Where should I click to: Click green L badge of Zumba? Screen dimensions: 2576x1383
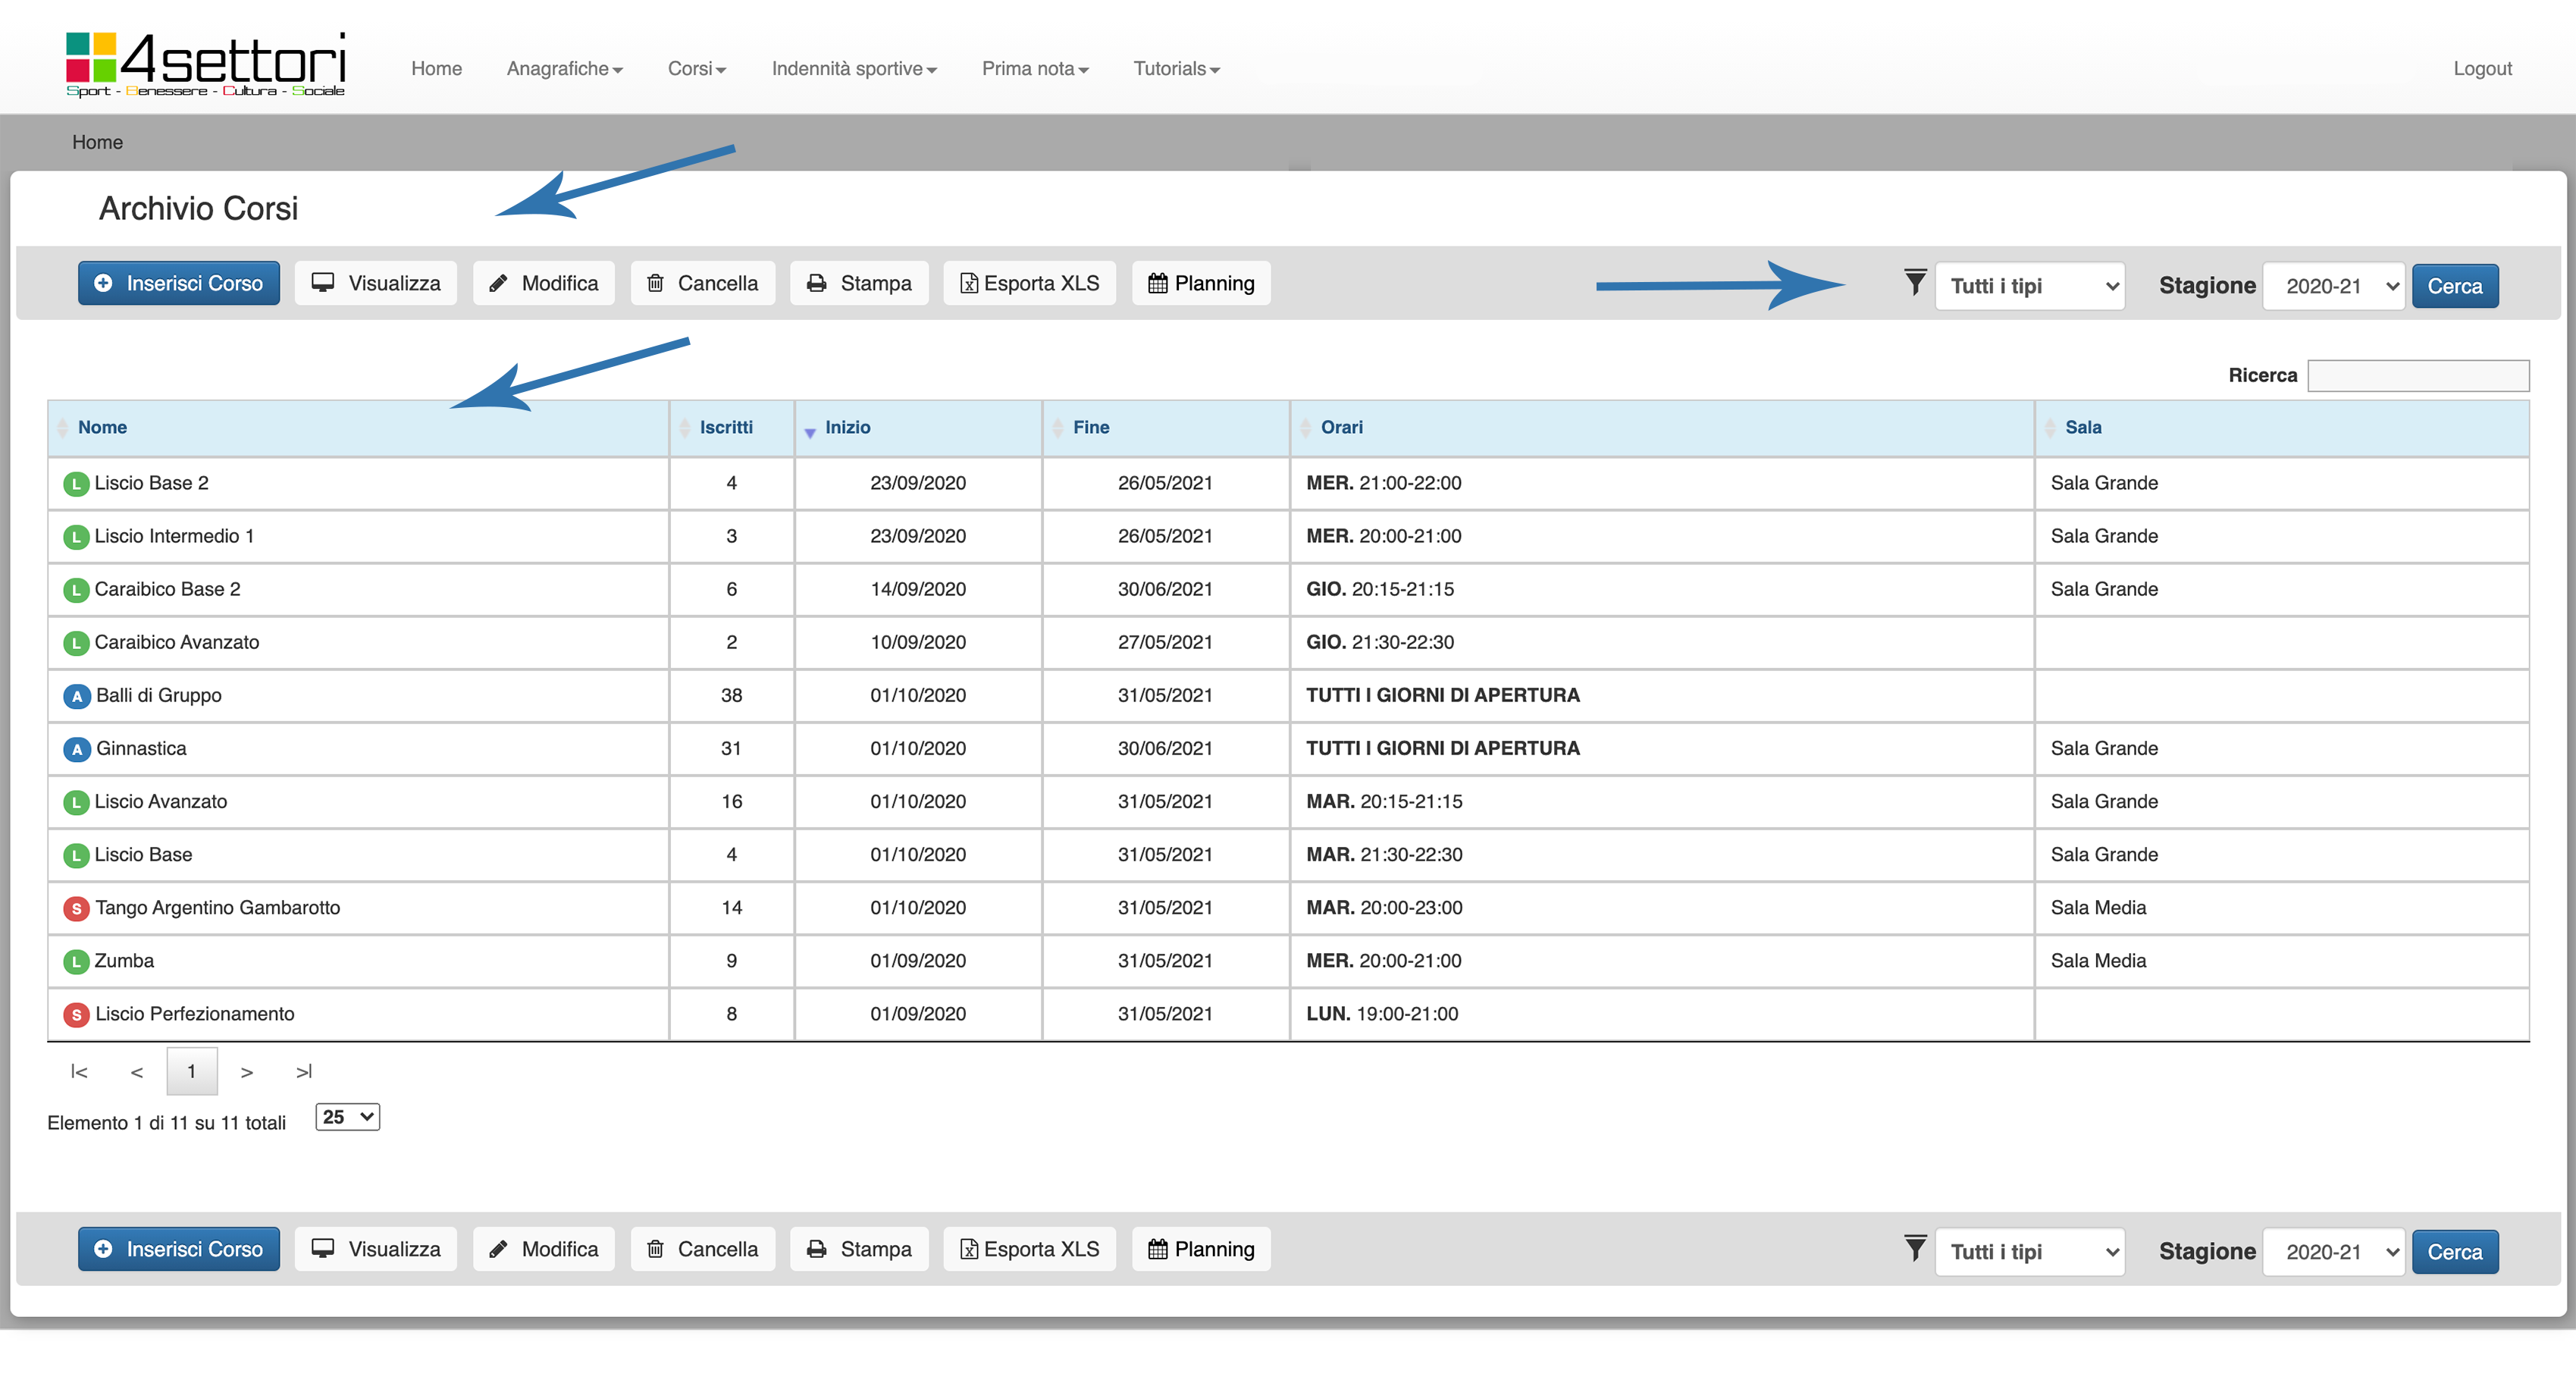pyautogui.click(x=76, y=962)
